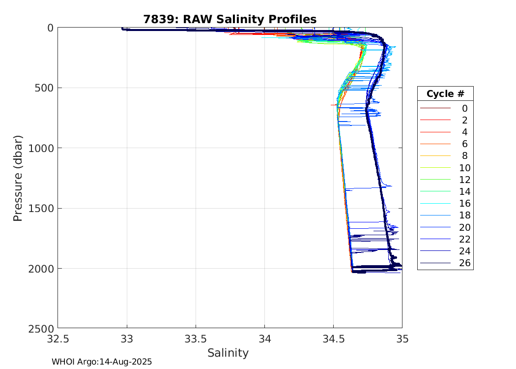Click the 'WHOI Argo:14-Aug-2025' footer text
Viewport: 516px width, 369px height.
[x=102, y=362]
